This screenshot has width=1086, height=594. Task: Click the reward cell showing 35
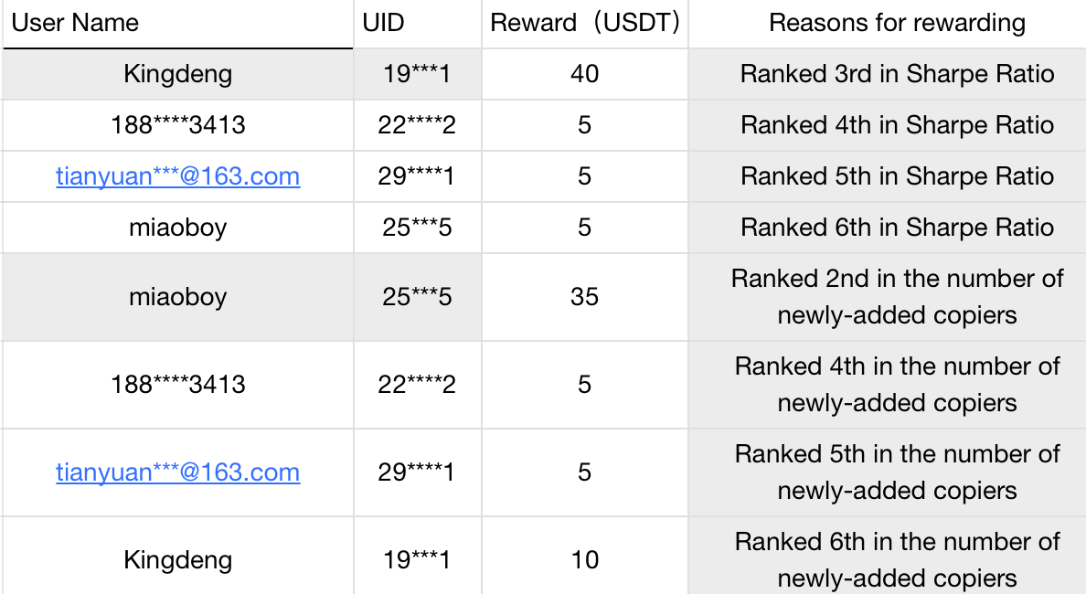(x=585, y=297)
